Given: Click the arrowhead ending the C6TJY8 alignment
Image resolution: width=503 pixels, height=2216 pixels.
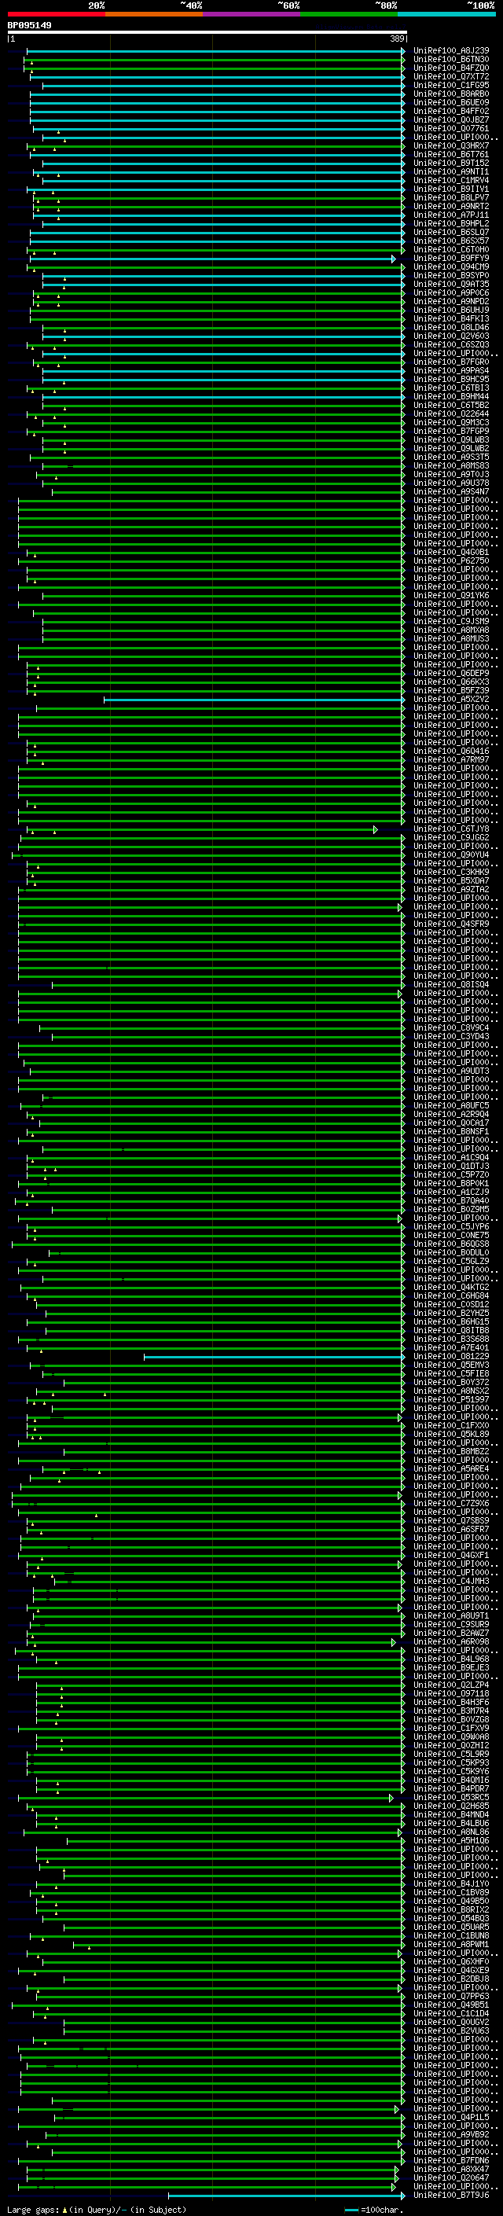Looking at the screenshot, I should point(376,829).
